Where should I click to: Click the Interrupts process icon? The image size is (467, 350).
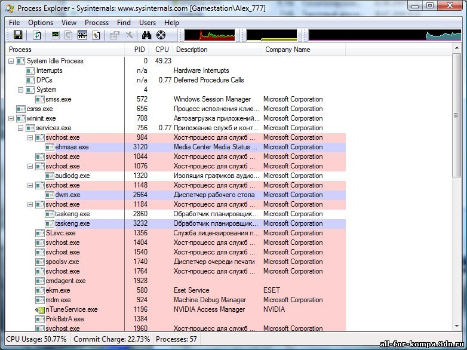(30, 71)
